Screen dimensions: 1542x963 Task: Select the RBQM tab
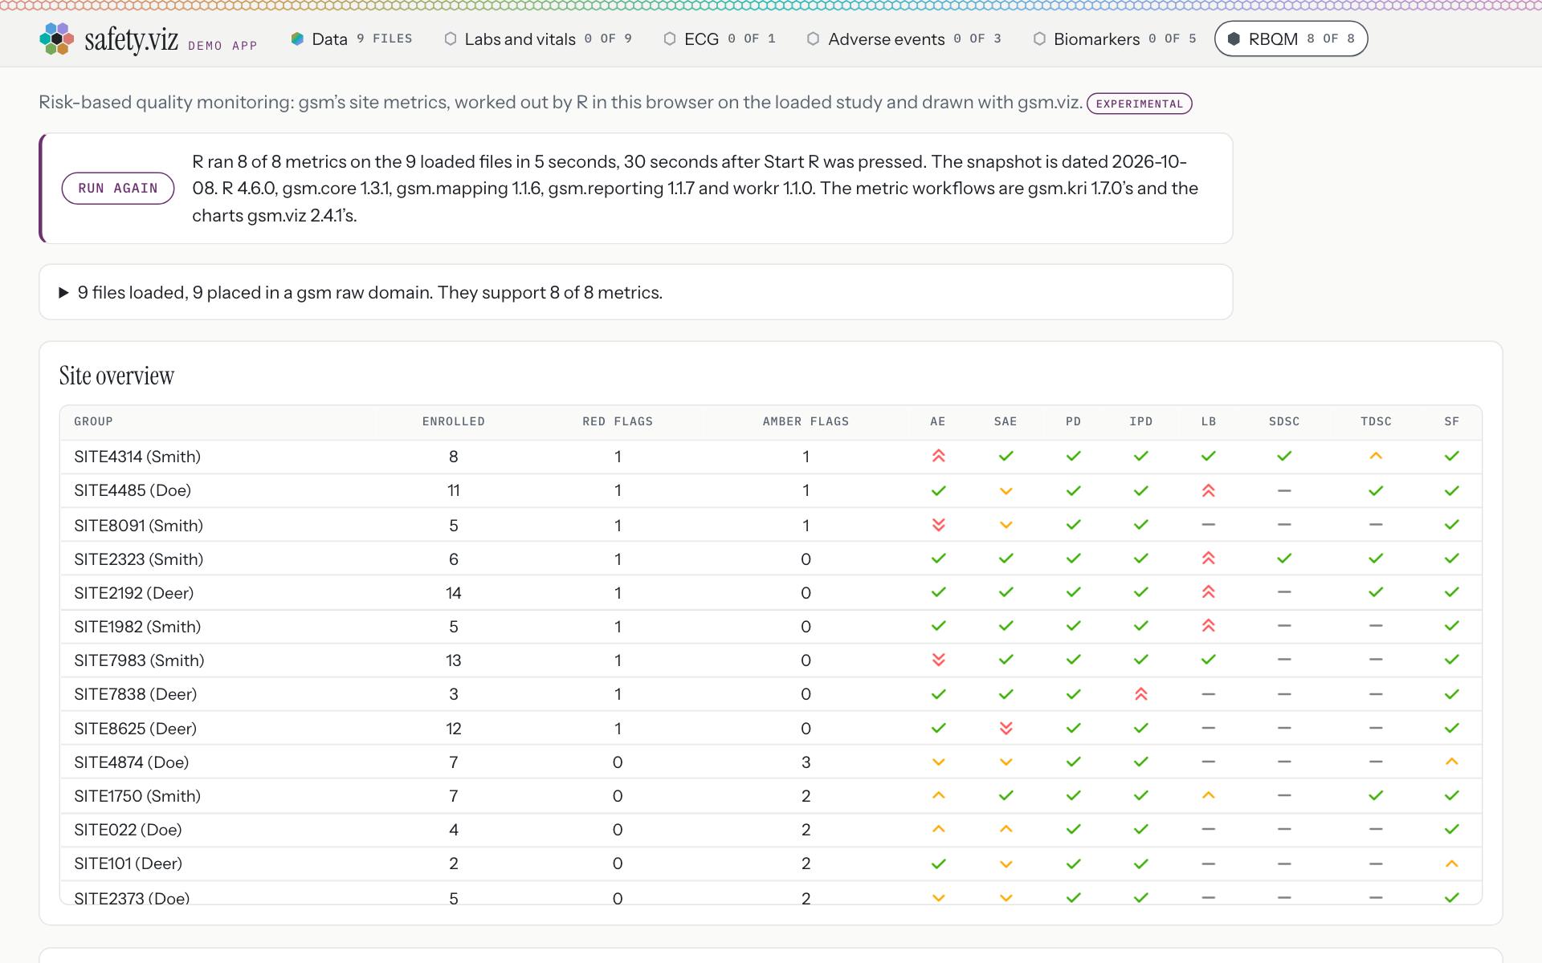pos(1291,39)
